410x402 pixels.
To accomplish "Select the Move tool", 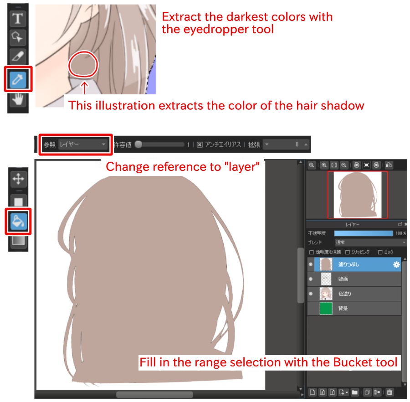I will (x=18, y=179).
